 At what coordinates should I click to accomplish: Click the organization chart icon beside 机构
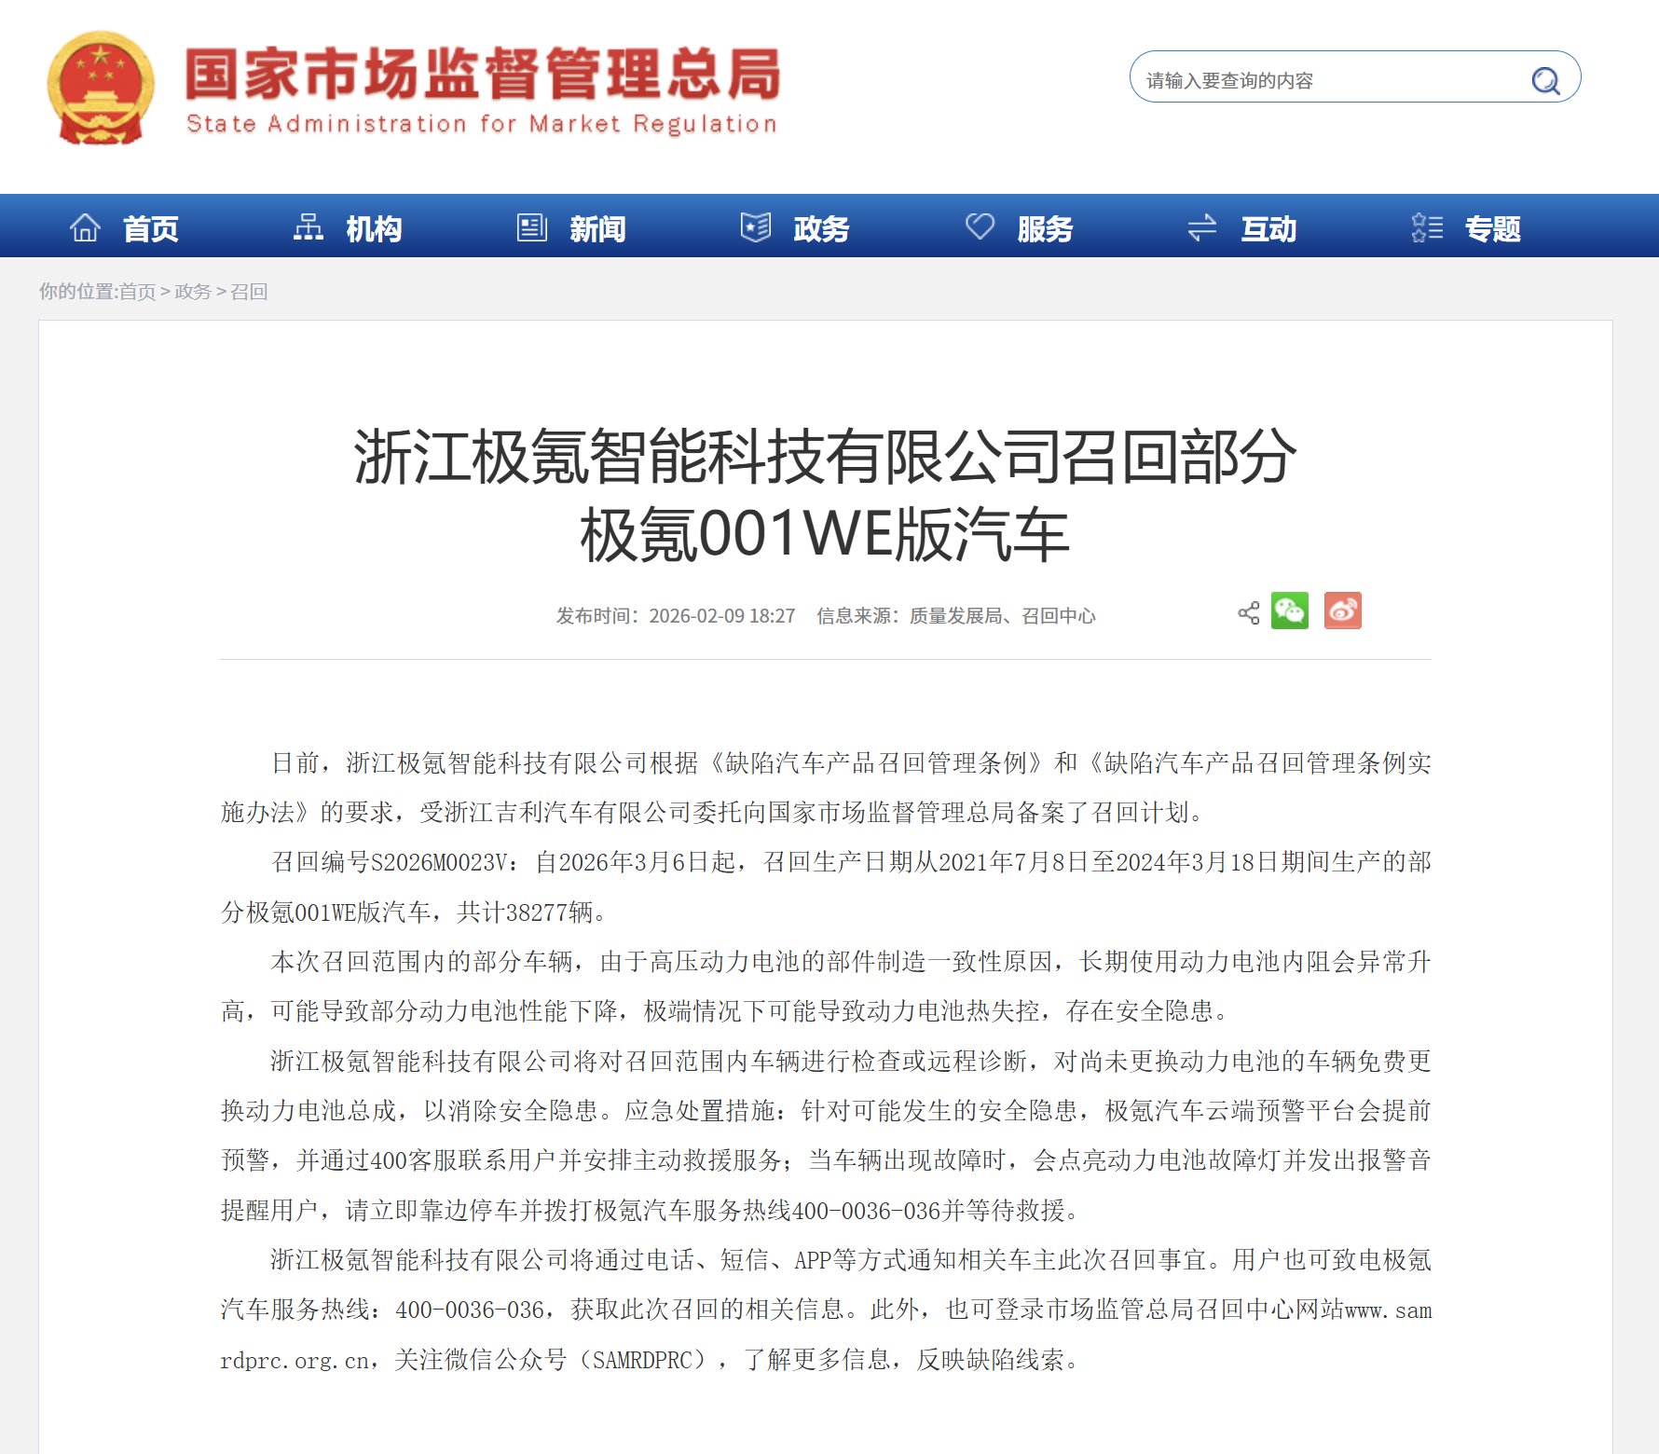coord(308,227)
